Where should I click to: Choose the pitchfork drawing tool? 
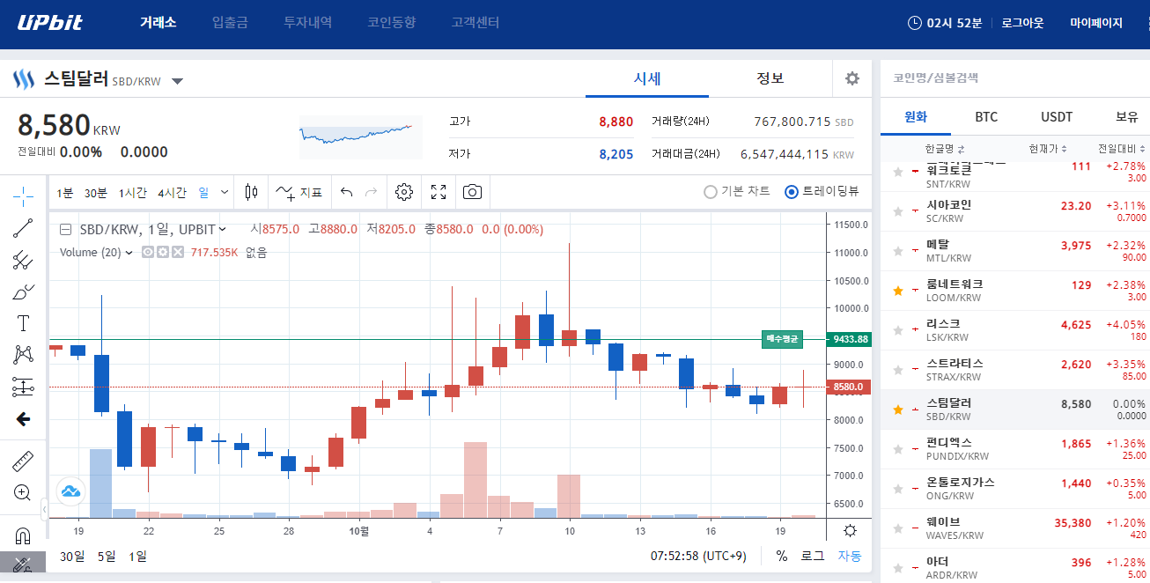point(23,260)
